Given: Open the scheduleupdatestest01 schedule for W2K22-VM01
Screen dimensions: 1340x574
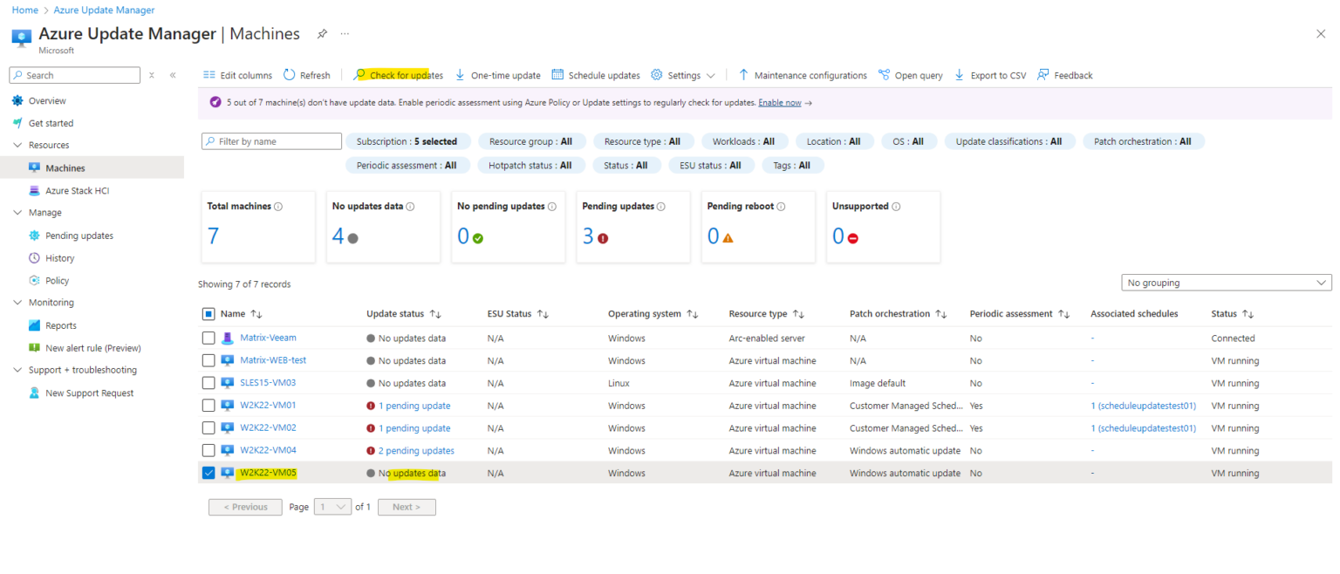Looking at the screenshot, I should (x=1143, y=405).
